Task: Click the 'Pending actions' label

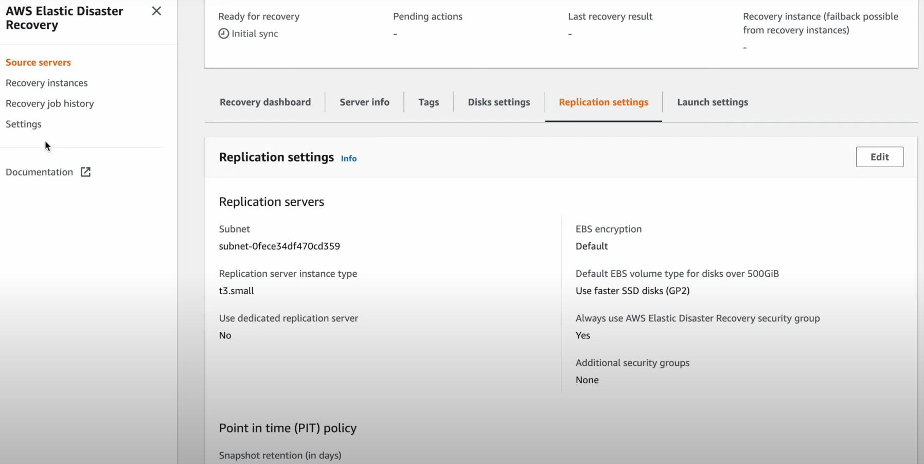Action: pyautogui.click(x=428, y=16)
